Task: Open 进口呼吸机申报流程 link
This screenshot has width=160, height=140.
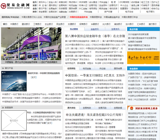Action: tap(74, 131)
